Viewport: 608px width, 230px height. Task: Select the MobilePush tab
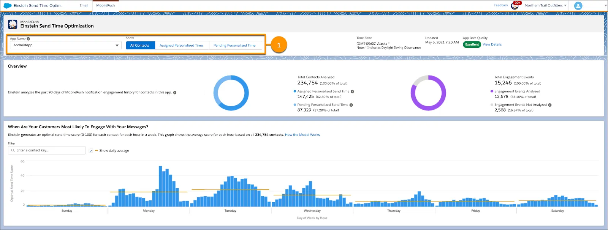tap(106, 6)
